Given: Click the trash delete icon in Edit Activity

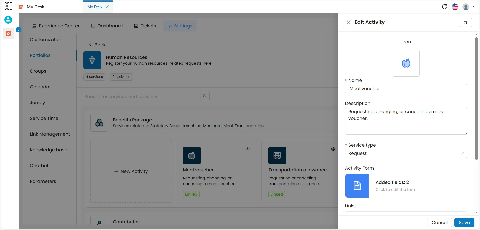Looking at the screenshot, I should click(465, 22).
